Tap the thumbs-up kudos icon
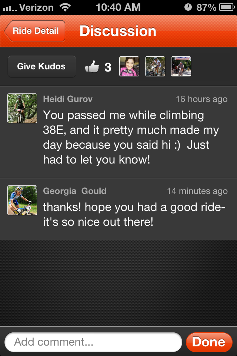The width and height of the screenshot is (237, 356). click(92, 67)
